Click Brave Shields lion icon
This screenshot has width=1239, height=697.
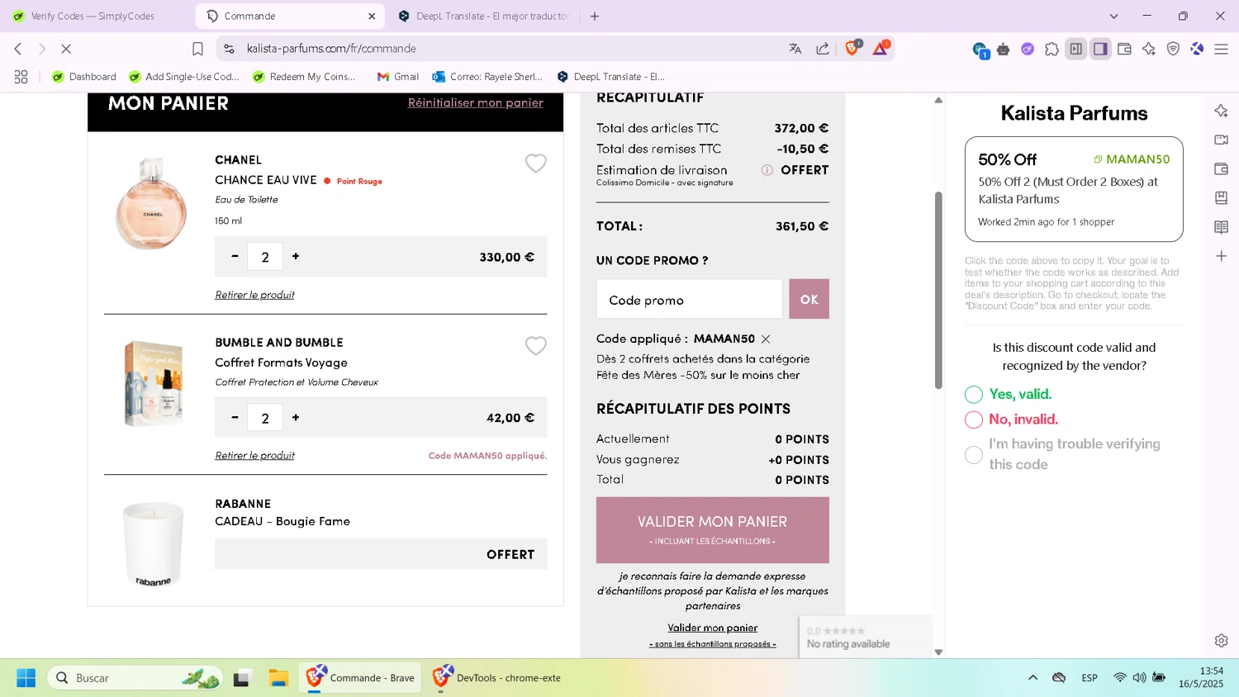(x=852, y=49)
